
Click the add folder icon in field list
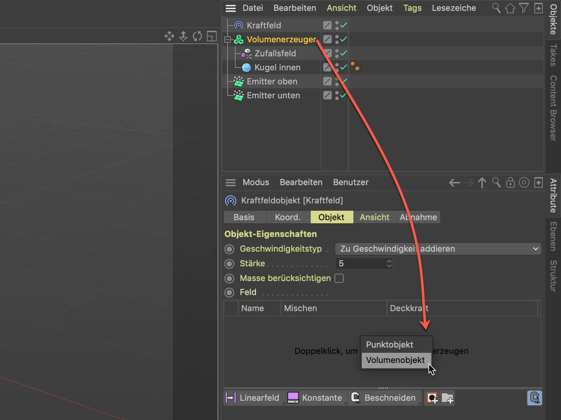447,398
